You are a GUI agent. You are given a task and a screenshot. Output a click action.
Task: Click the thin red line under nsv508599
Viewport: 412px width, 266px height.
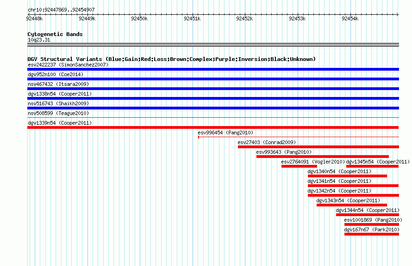[x=213, y=117]
